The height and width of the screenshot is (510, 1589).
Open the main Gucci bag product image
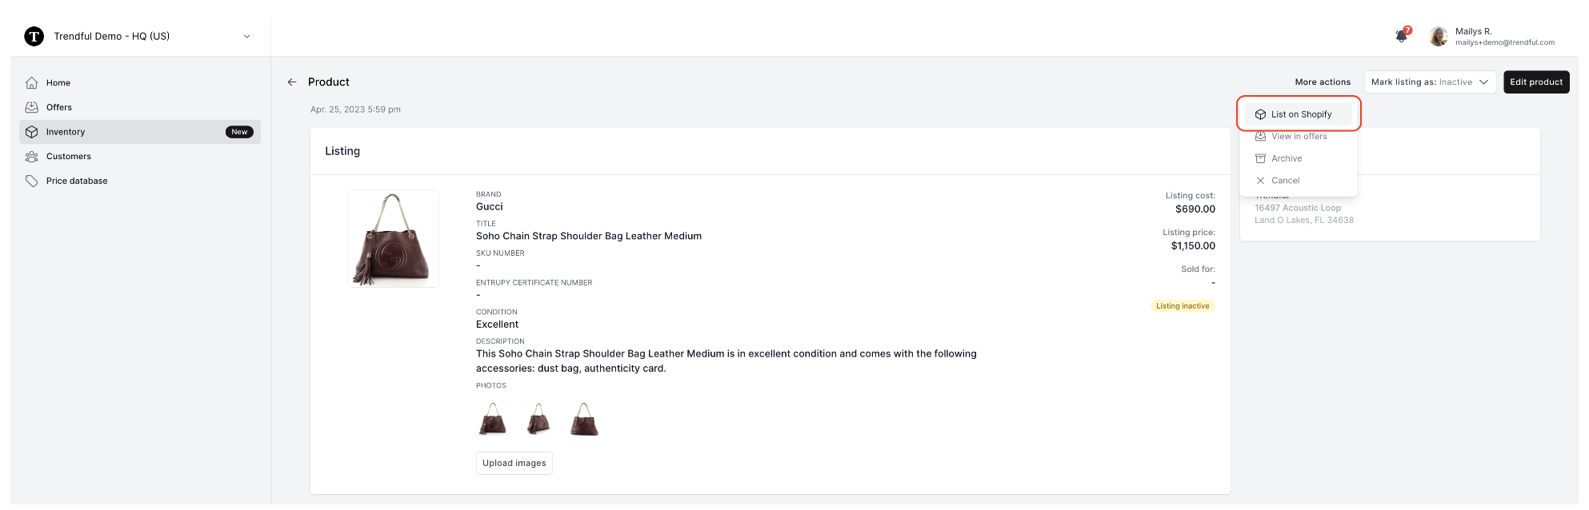[393, 239]
